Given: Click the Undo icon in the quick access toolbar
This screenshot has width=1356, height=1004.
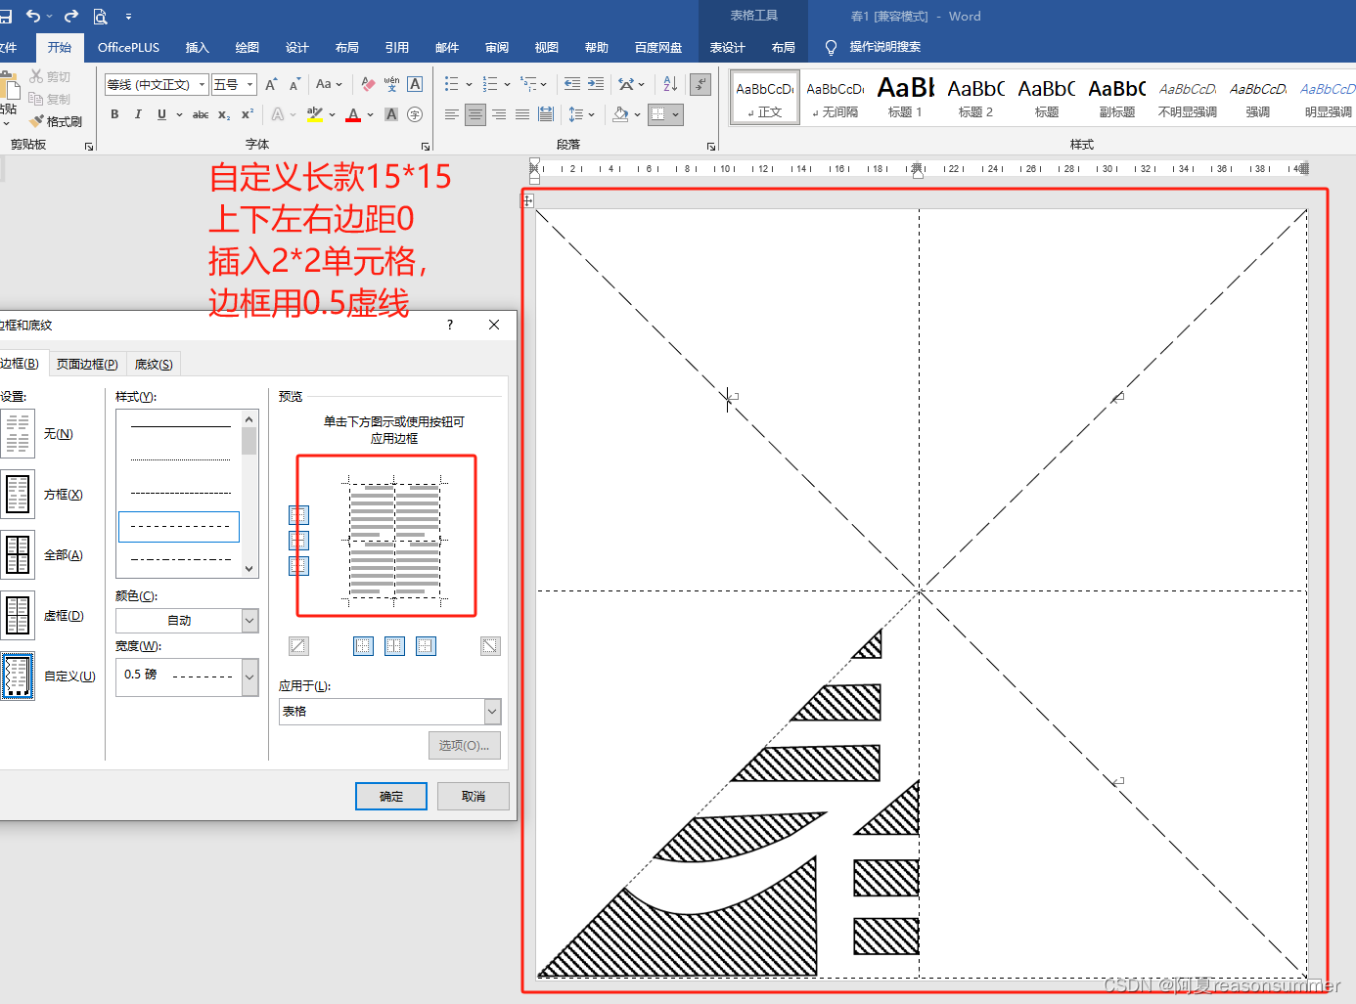Looking at the screenshot, I should coord(33,16).
